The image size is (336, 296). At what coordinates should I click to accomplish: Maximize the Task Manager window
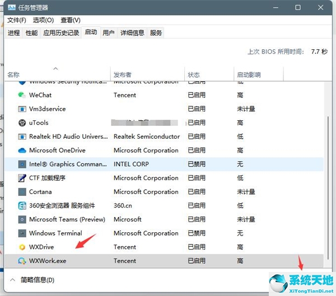[x=298, y=7]
